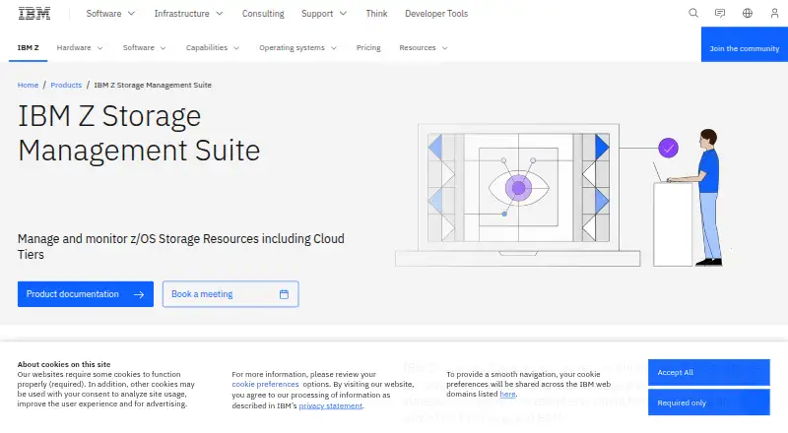Click the IBM logo
The width and height of the screenshot is (788, 433).
[x=34, y=14]
